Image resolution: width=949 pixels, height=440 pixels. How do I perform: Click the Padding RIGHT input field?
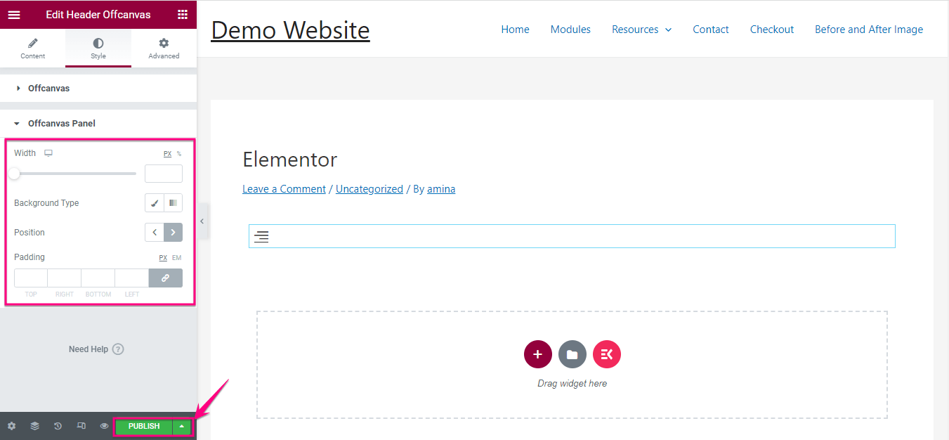pos(65,278)
